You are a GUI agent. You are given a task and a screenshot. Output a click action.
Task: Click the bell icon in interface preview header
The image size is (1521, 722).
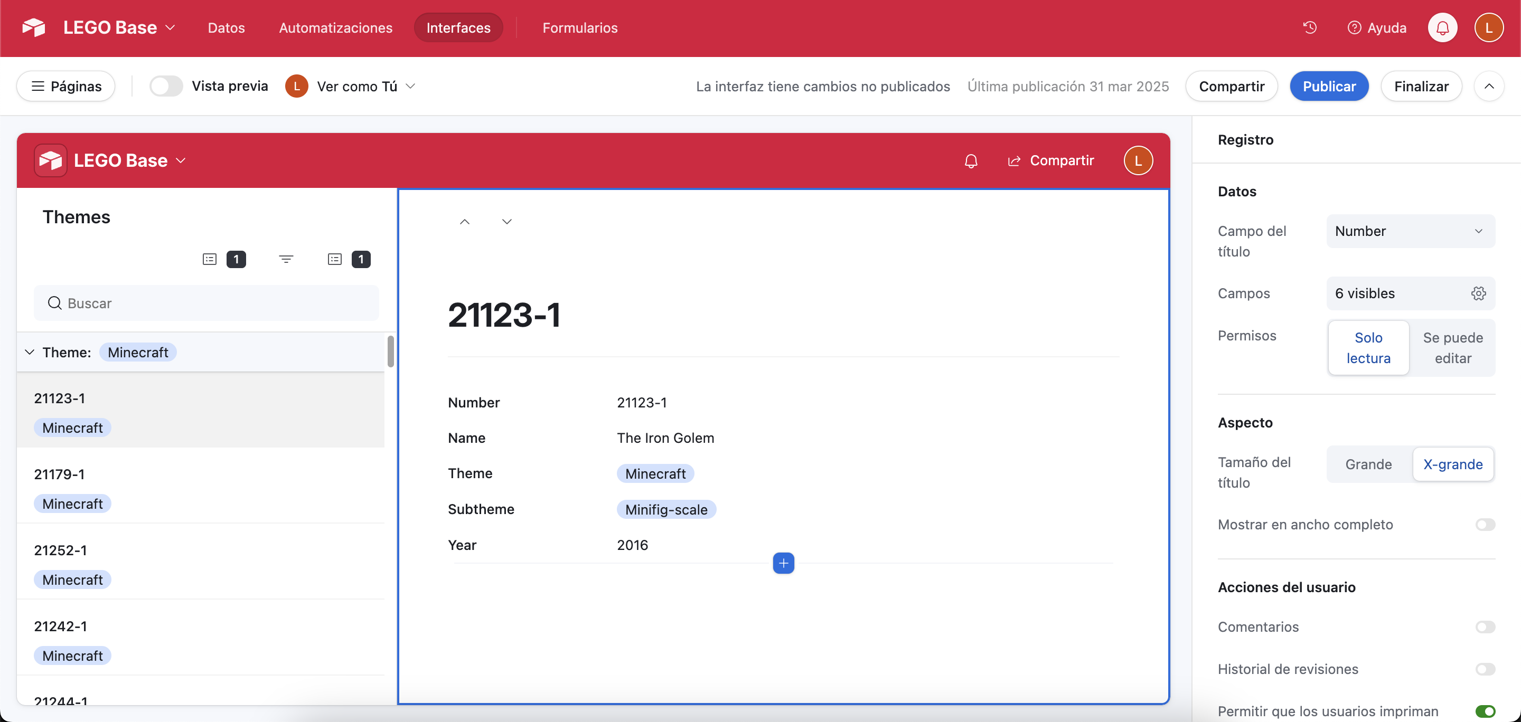(971, 161)
